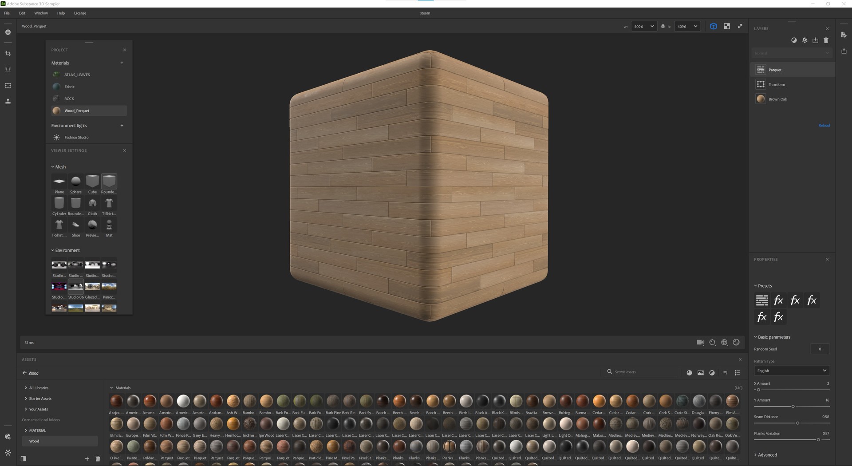Viewport: 852px width, 466px height.
Task: Click the Add layer plus icon in sidebar
Action: [8, 32]
